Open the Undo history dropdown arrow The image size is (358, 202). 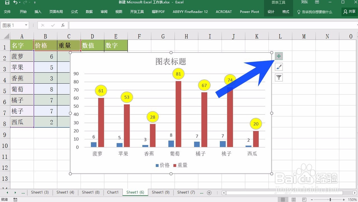tap(20, 3)
